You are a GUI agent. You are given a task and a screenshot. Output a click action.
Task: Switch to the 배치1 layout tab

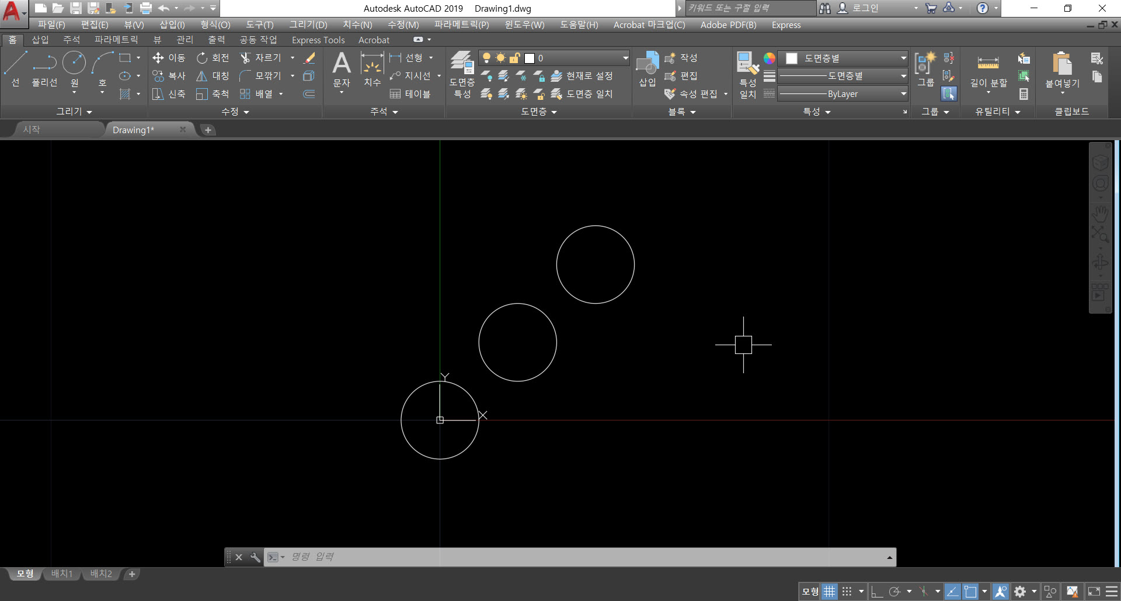pos(62,574)
